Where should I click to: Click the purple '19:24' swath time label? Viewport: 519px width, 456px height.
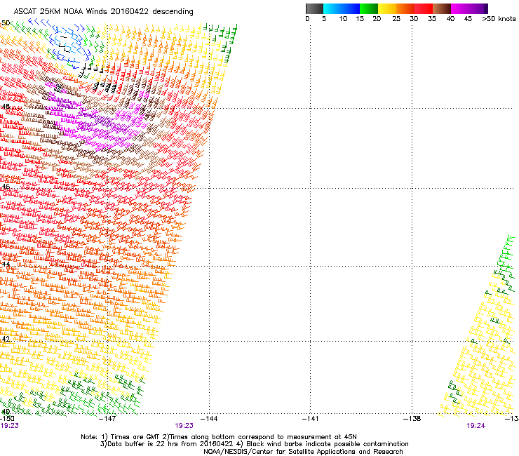pyautogui.click(x=476, y=426)
